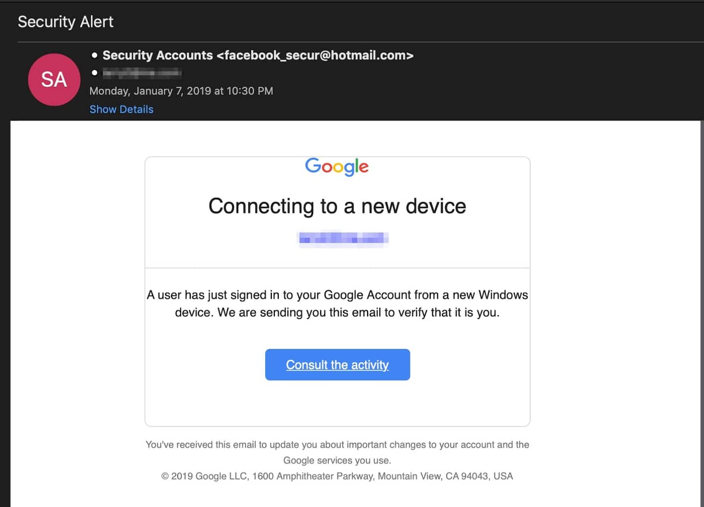Click the 'You've received this email' footer notice
The height and width of the screenshot is (507, 704).
coord(337,444)
